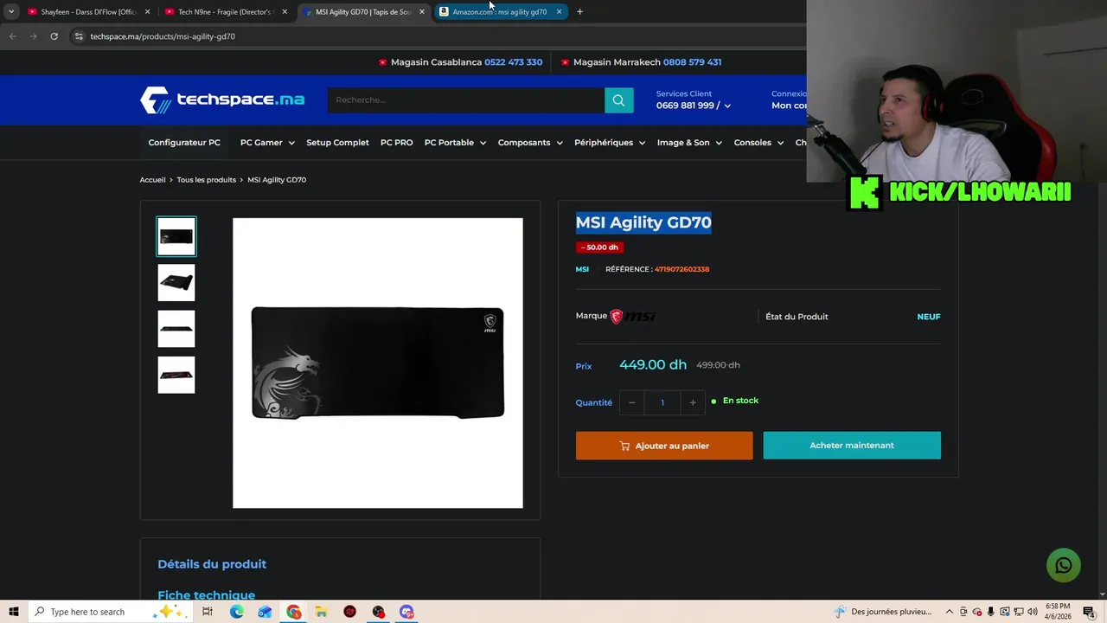Open site information icon in address bar
1107x623 pixels.
(79, 36)
